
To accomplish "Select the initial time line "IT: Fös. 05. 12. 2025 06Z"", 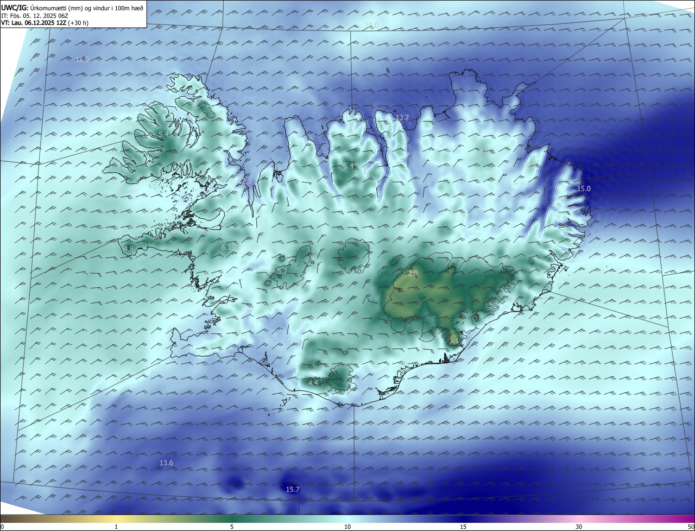I will pos(36,16).
